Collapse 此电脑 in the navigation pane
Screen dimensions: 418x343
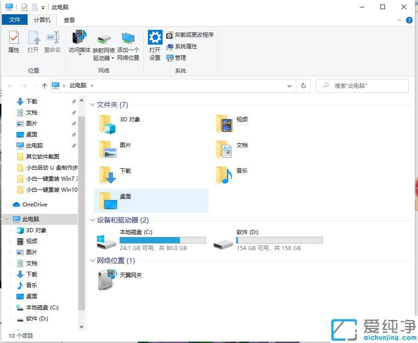(6, 219)
